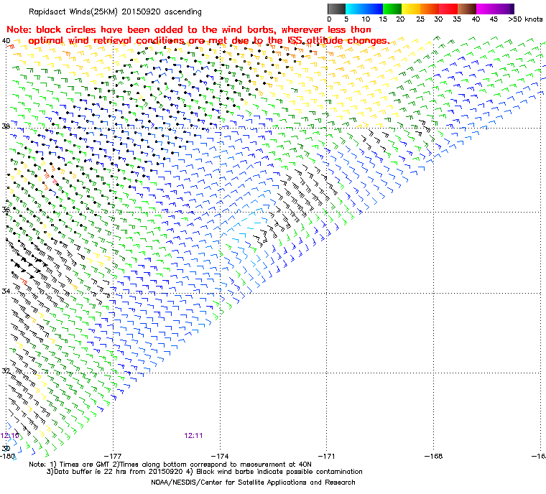
Task: Click the gray 0-5 knots color swatch
Action: [x=336, y=9]
